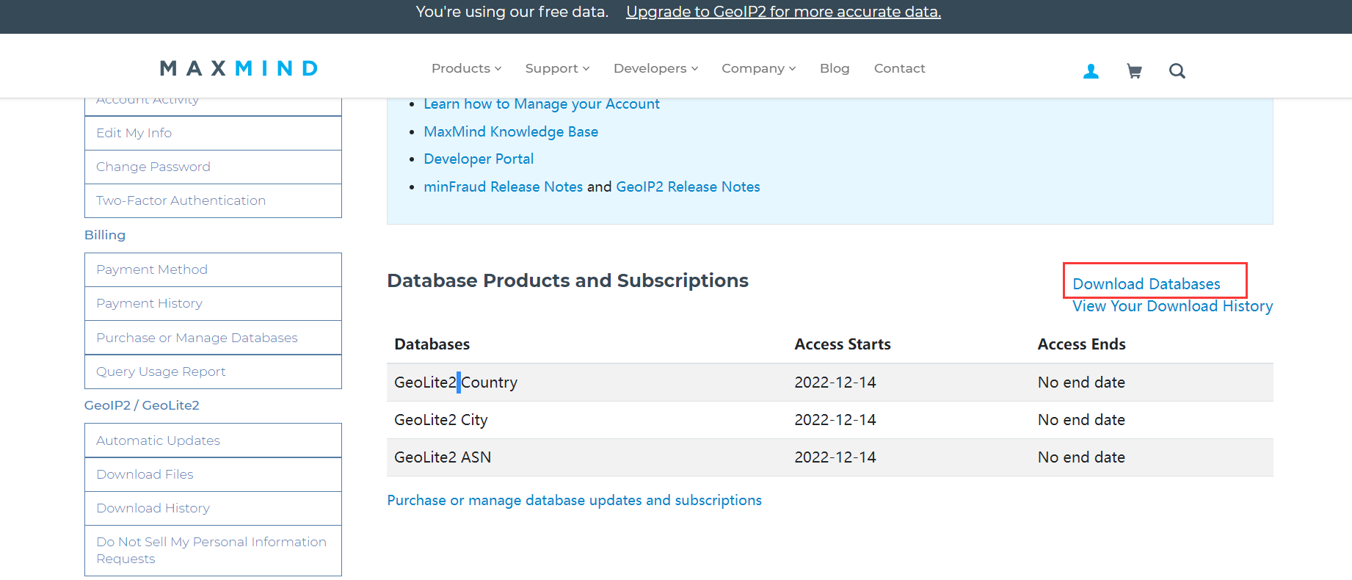Open Two-Factor Authentication sidebar item
Image resolution: width=1352 pixels, height=580 pixels.
tap(181, 200)
